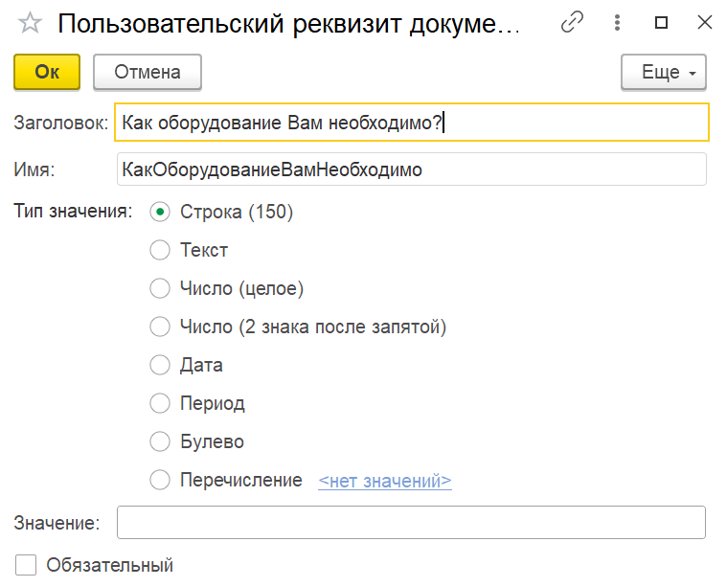The height and width of the screenshot is (587, 727).
Task: Pick Число (2 знака после запятой) option
Action: point(160,327)
